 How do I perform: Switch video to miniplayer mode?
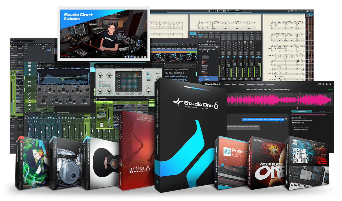(x=135, y=57)
